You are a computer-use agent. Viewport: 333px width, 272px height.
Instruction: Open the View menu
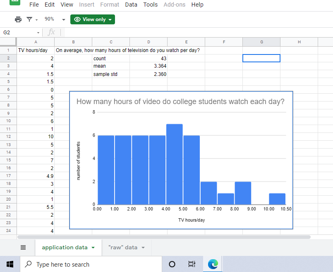(x=67, y=5)
